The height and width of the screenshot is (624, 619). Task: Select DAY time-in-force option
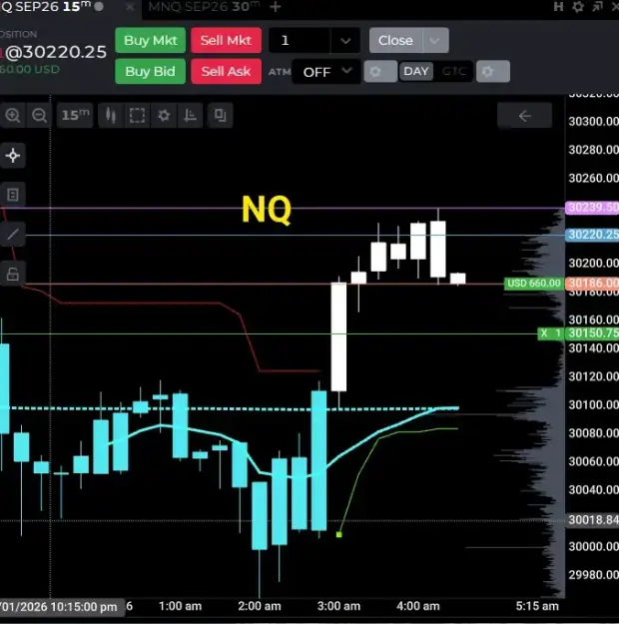416,71
